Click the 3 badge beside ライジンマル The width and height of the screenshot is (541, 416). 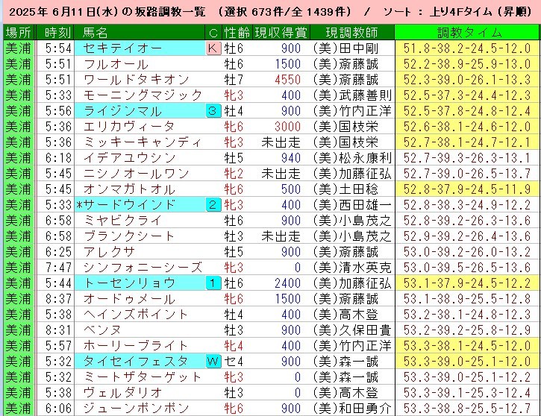(x=213, y=111)
